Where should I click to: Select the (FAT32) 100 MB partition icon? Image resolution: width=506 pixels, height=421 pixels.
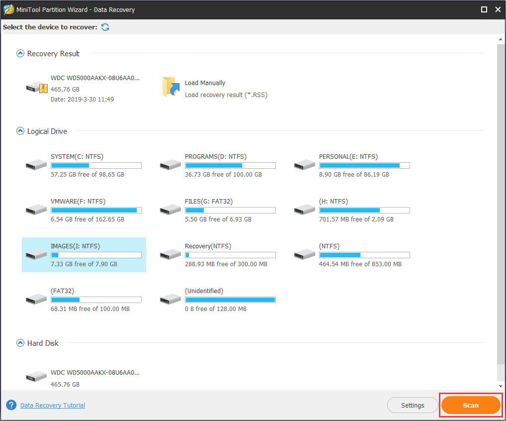36,299
